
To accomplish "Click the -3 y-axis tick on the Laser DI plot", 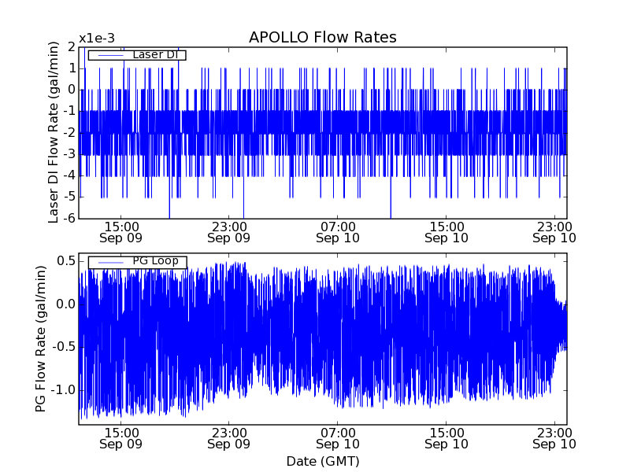I will (69, 153).
